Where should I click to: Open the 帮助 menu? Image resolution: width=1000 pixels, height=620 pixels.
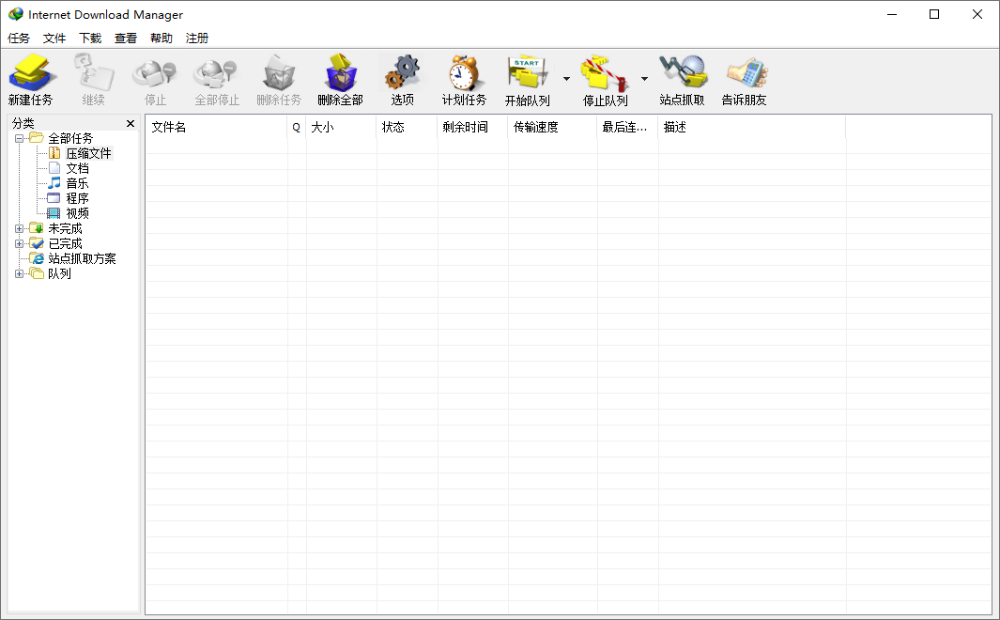click(162, 39)
